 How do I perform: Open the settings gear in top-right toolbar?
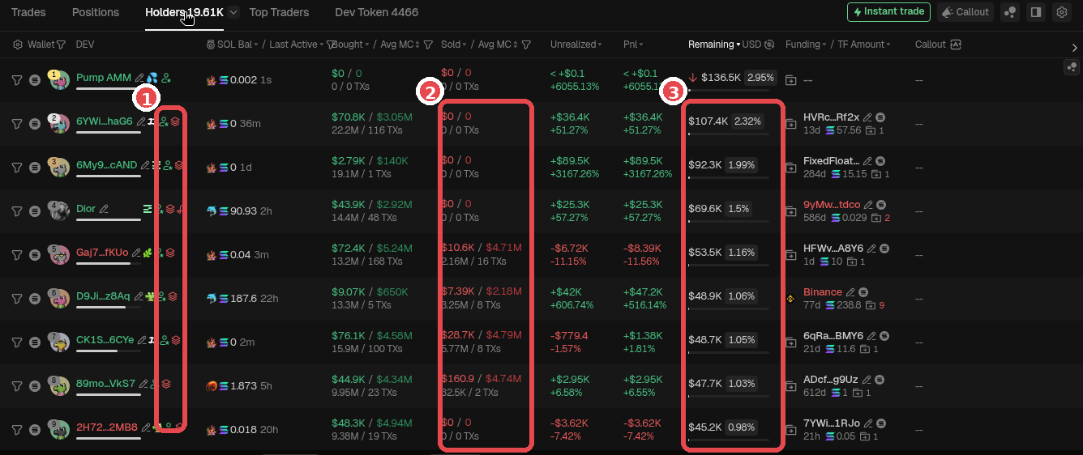1061,12
